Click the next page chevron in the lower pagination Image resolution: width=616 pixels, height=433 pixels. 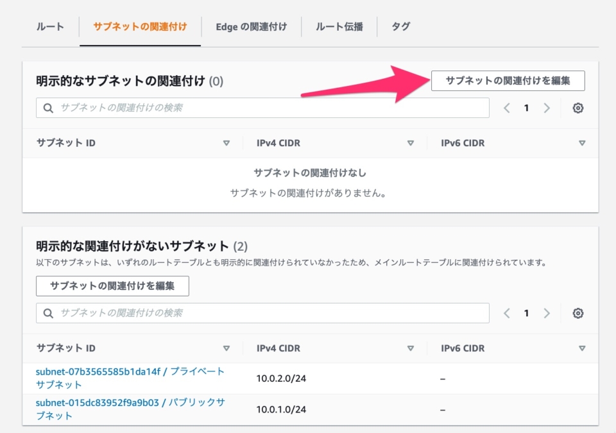click(x=546, y=313)
